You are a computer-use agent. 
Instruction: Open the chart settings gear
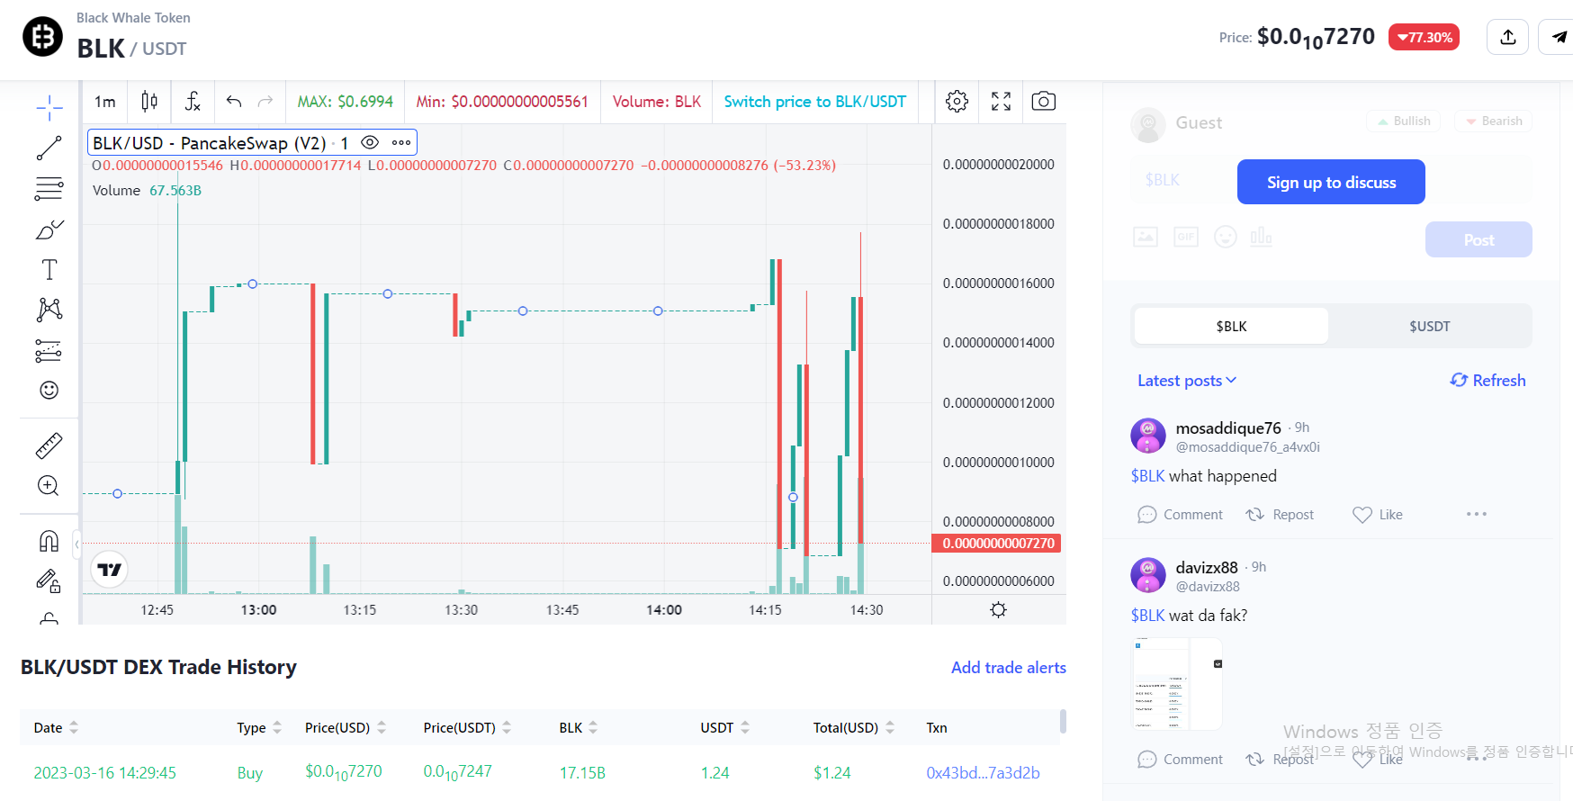pos(957,102)
